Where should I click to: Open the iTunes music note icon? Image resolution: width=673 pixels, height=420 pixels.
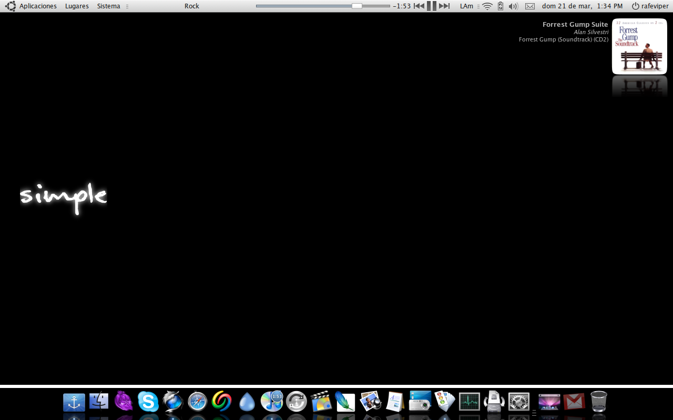pyautogui.click(x=272, y=402)
